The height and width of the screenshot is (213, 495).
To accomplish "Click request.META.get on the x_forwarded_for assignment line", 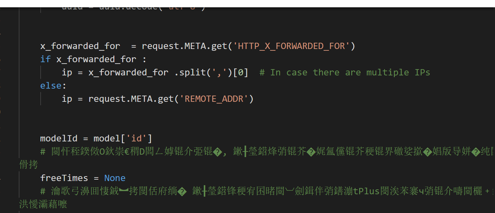I will tap(184, 46).
